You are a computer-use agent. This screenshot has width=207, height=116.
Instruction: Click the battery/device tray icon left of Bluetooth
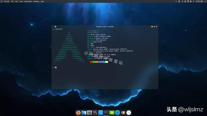[x=179, y=1]
